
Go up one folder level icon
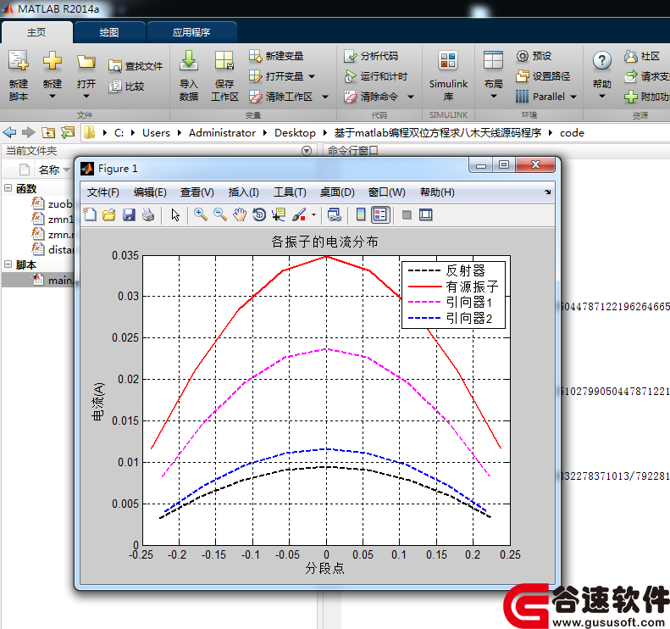(48, 132)
